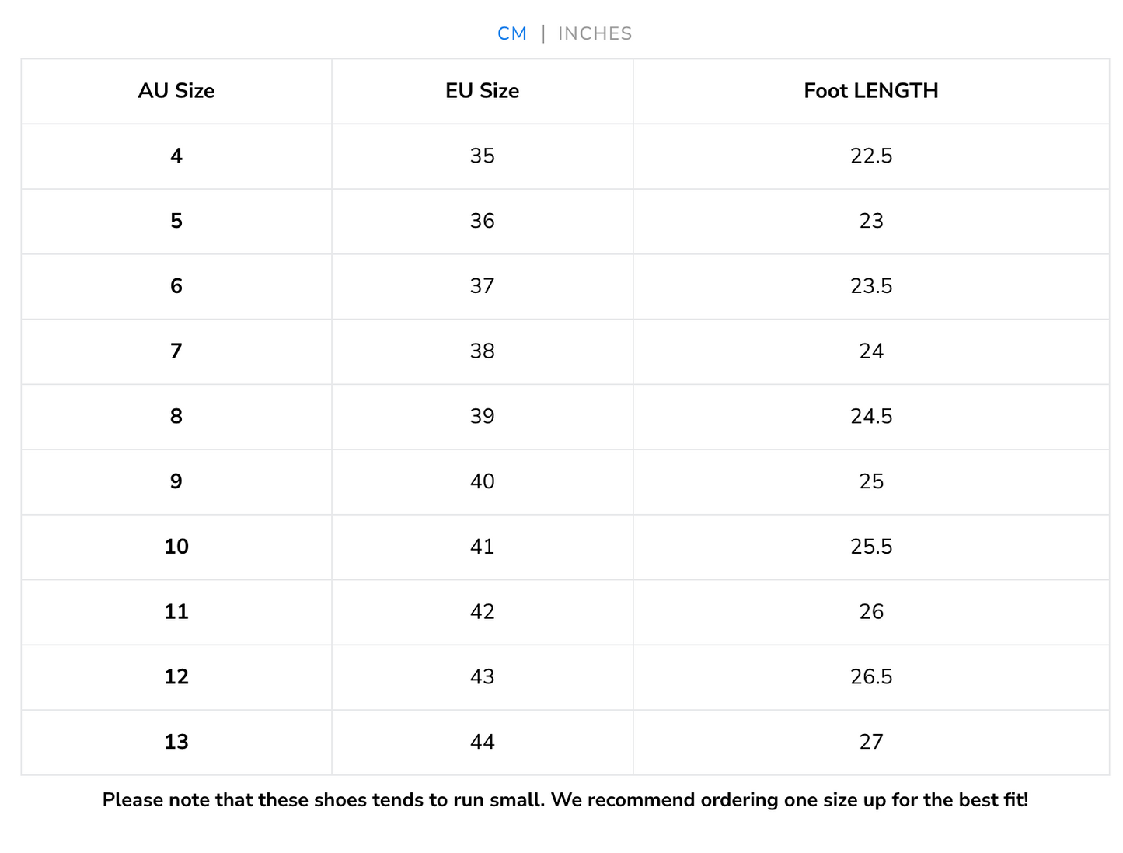Select AU size 12 cell

[x=176, y=676]
